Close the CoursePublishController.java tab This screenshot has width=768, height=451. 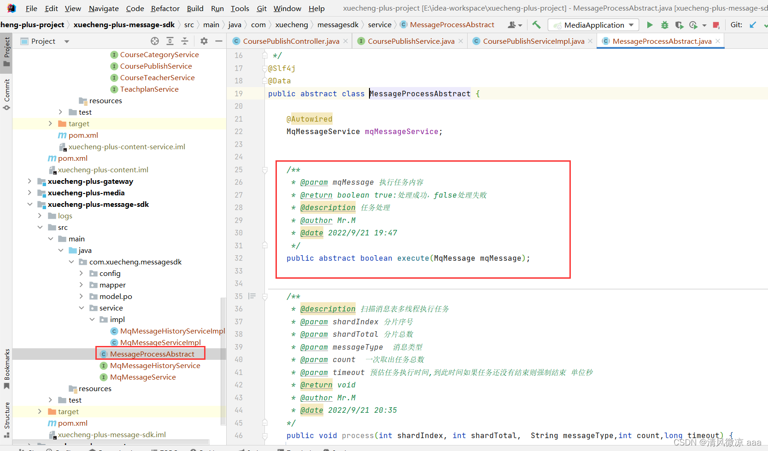pyautogui.click(x=346, y=41)
